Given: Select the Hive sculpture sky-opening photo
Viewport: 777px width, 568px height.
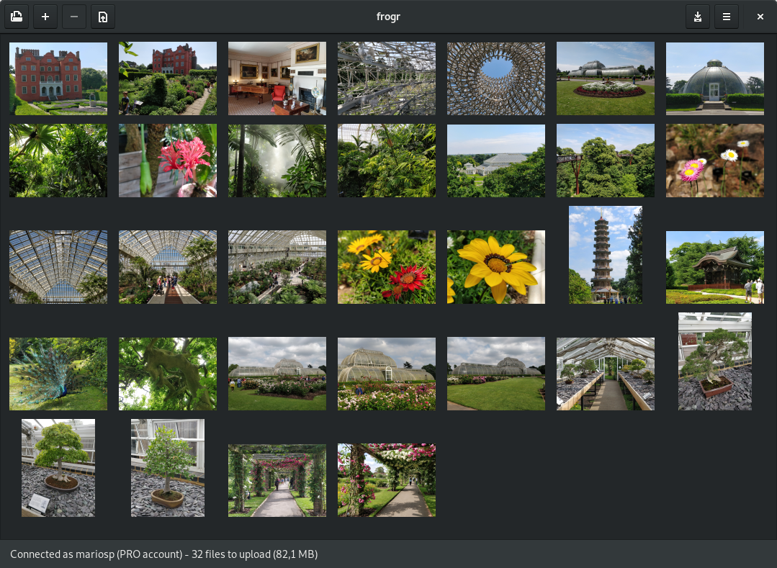Looking at the screenshot, I should coord(496,78).
